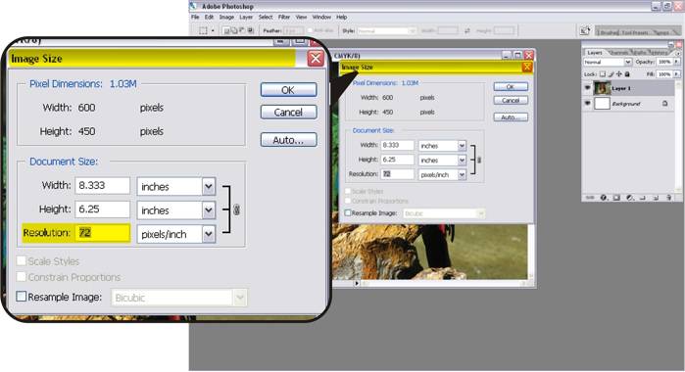
Task: Click the highlighted Resolution field in the enlarged dialog
Action: point(103,233)
